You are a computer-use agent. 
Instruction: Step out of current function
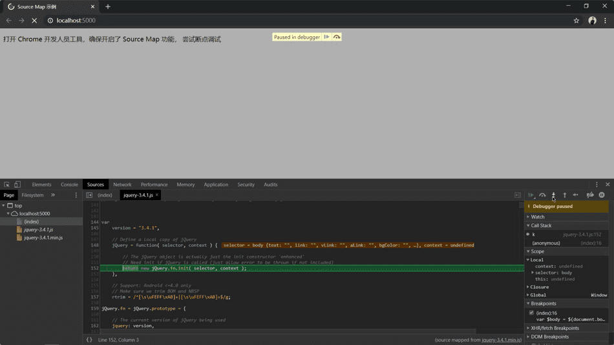click(564, 195)
